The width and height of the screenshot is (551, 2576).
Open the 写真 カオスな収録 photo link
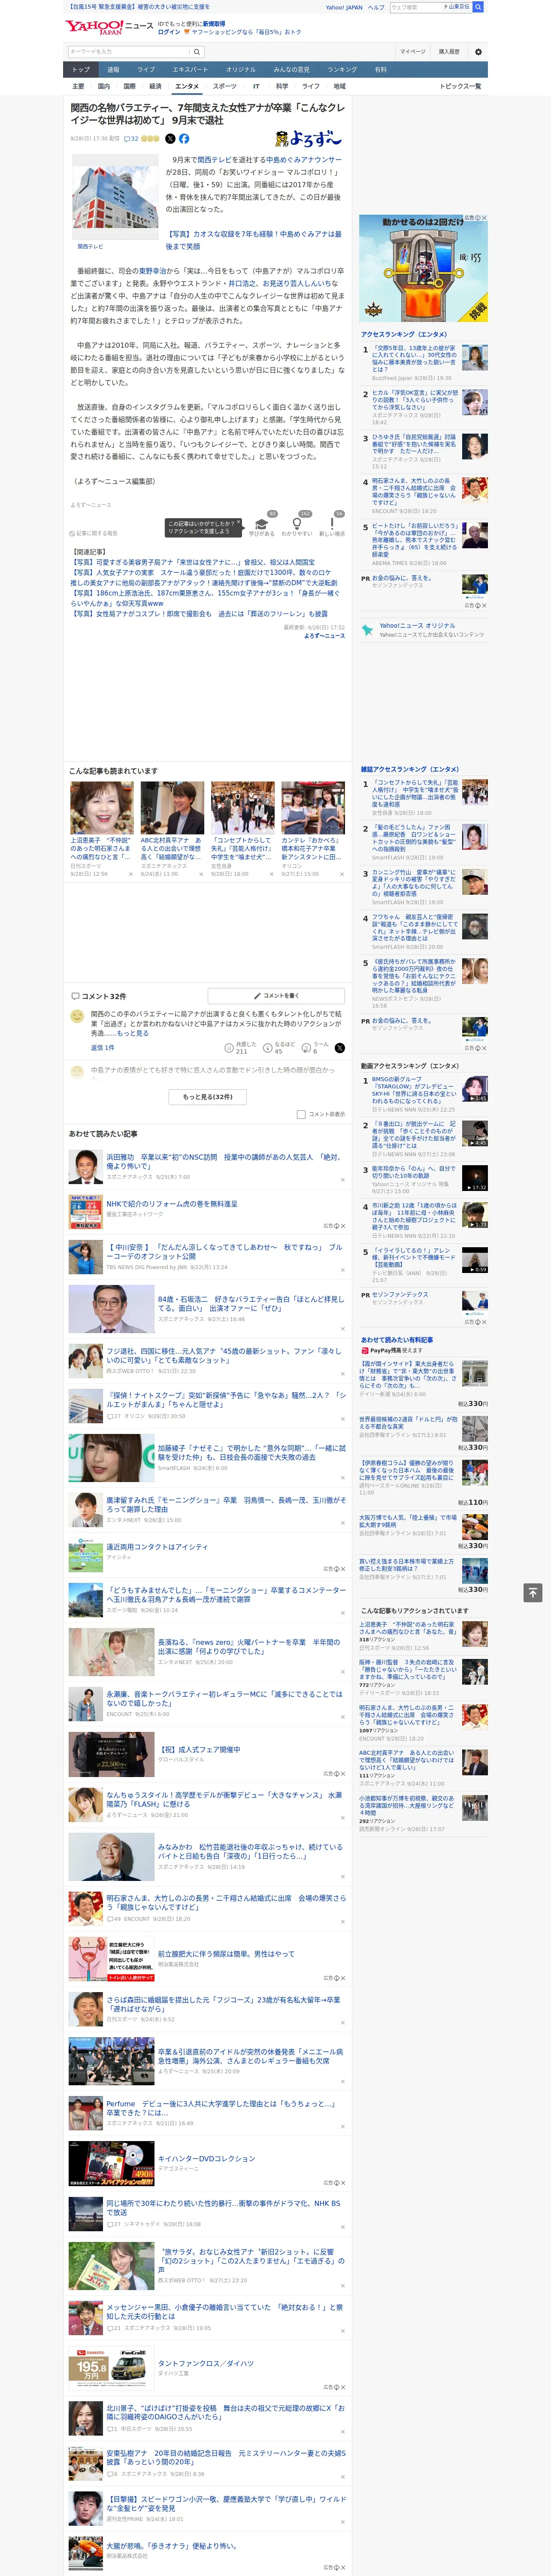pos(254,240)
